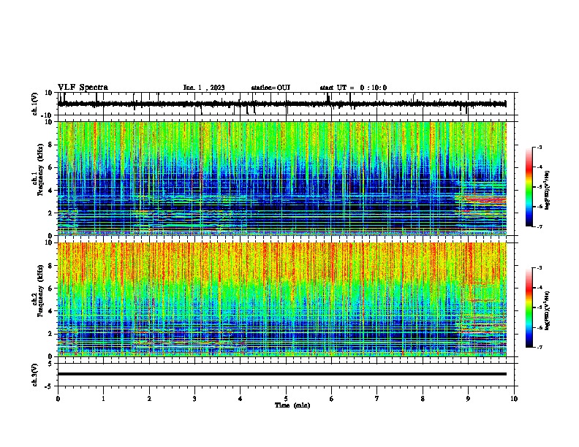Select the "start UT = 0:10:0" text
The width and height of the screenshot is (579, 447).
[x=353, y=88]
